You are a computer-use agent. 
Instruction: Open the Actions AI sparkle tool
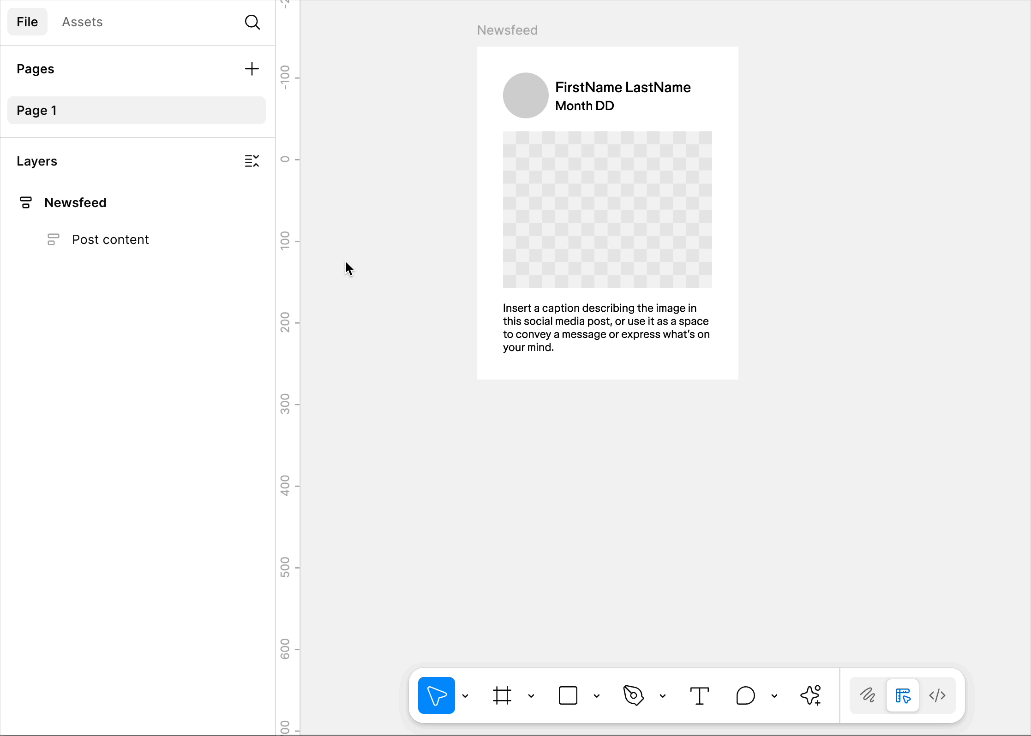click(811, 695)
